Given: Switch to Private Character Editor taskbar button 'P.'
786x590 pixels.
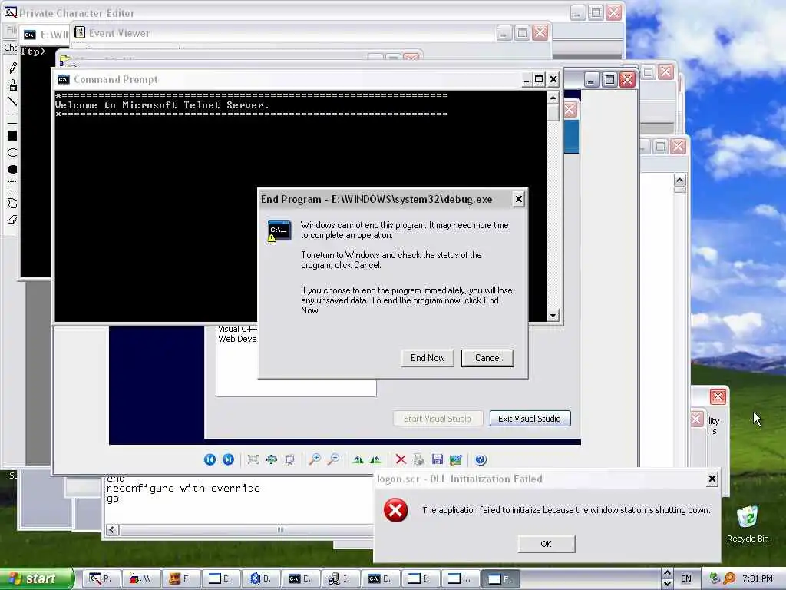Looking at the screenshot, I should (101, 579).
